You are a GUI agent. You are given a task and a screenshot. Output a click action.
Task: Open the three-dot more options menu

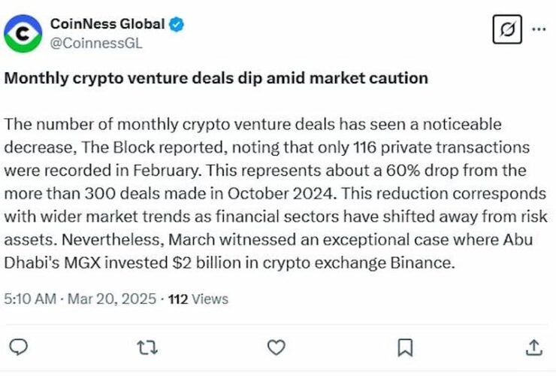[x=539, y=29]
